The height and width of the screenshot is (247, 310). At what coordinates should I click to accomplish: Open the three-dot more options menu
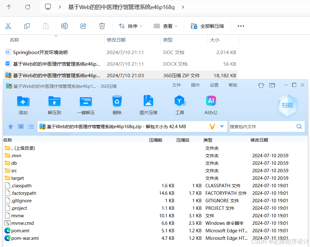coord(241,26)
